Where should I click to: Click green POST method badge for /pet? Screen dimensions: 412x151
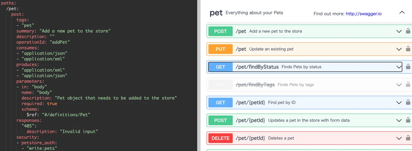click(220, 31)
